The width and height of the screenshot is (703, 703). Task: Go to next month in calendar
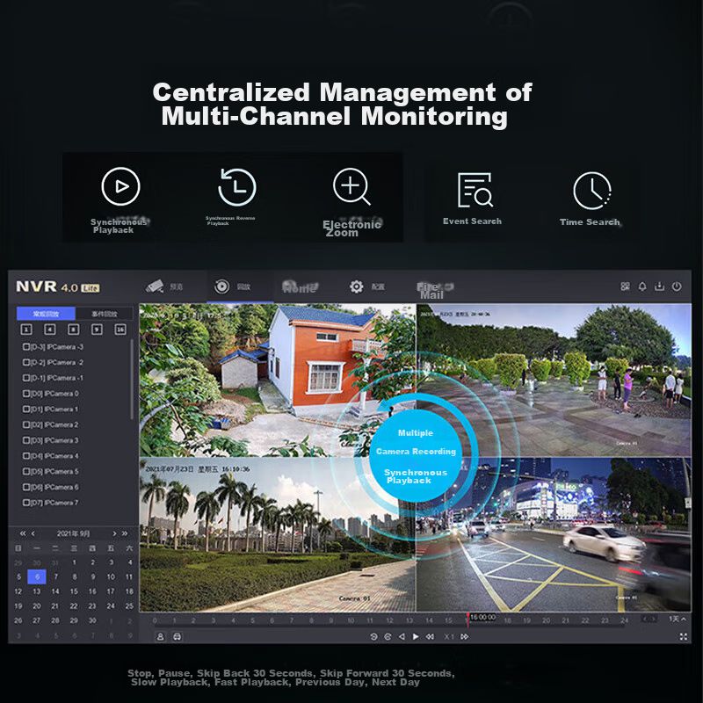[114, 533]
